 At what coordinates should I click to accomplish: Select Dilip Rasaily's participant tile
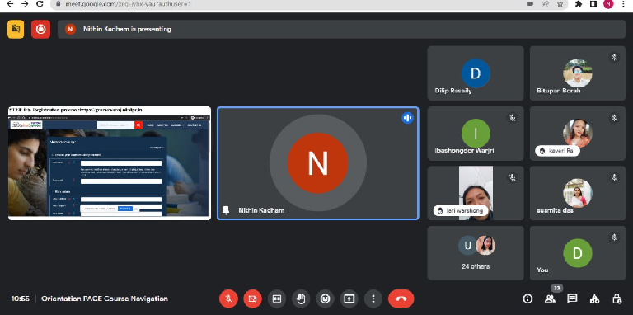pyautogui.click(x=476, y=73)
